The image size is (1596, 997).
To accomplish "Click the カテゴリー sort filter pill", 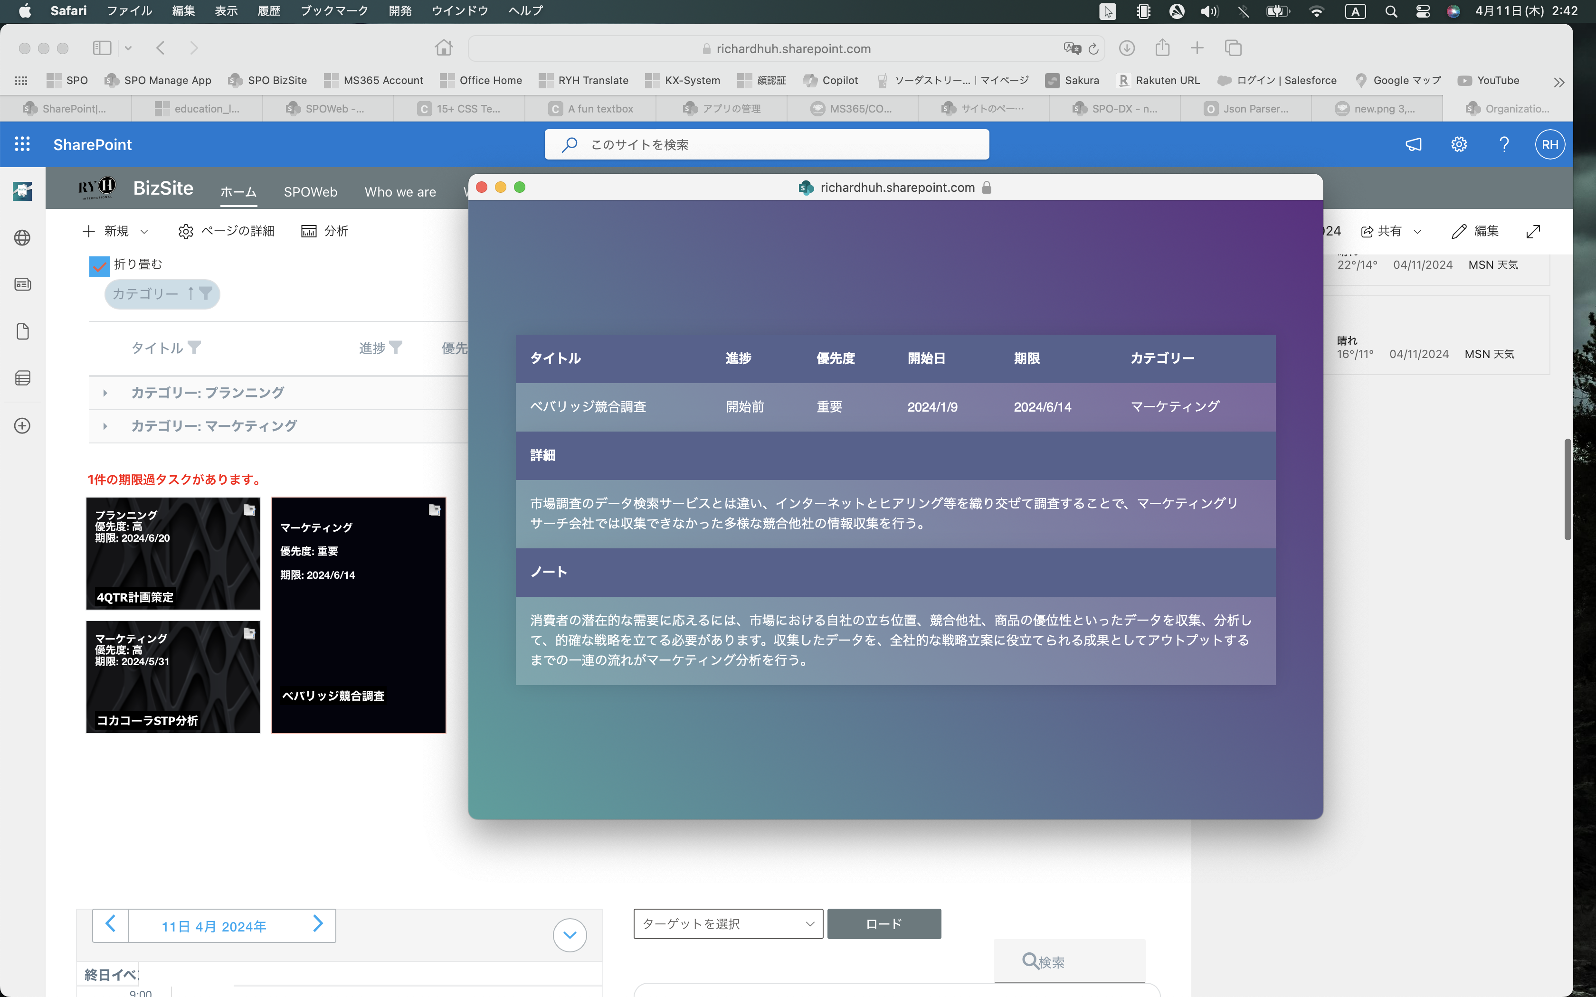I will click(x=162, y=294).
